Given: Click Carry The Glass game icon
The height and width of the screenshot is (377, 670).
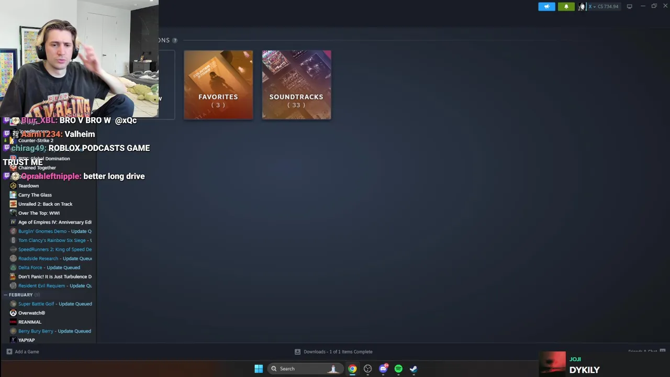Looking at the screenshot, I should 13,195.
